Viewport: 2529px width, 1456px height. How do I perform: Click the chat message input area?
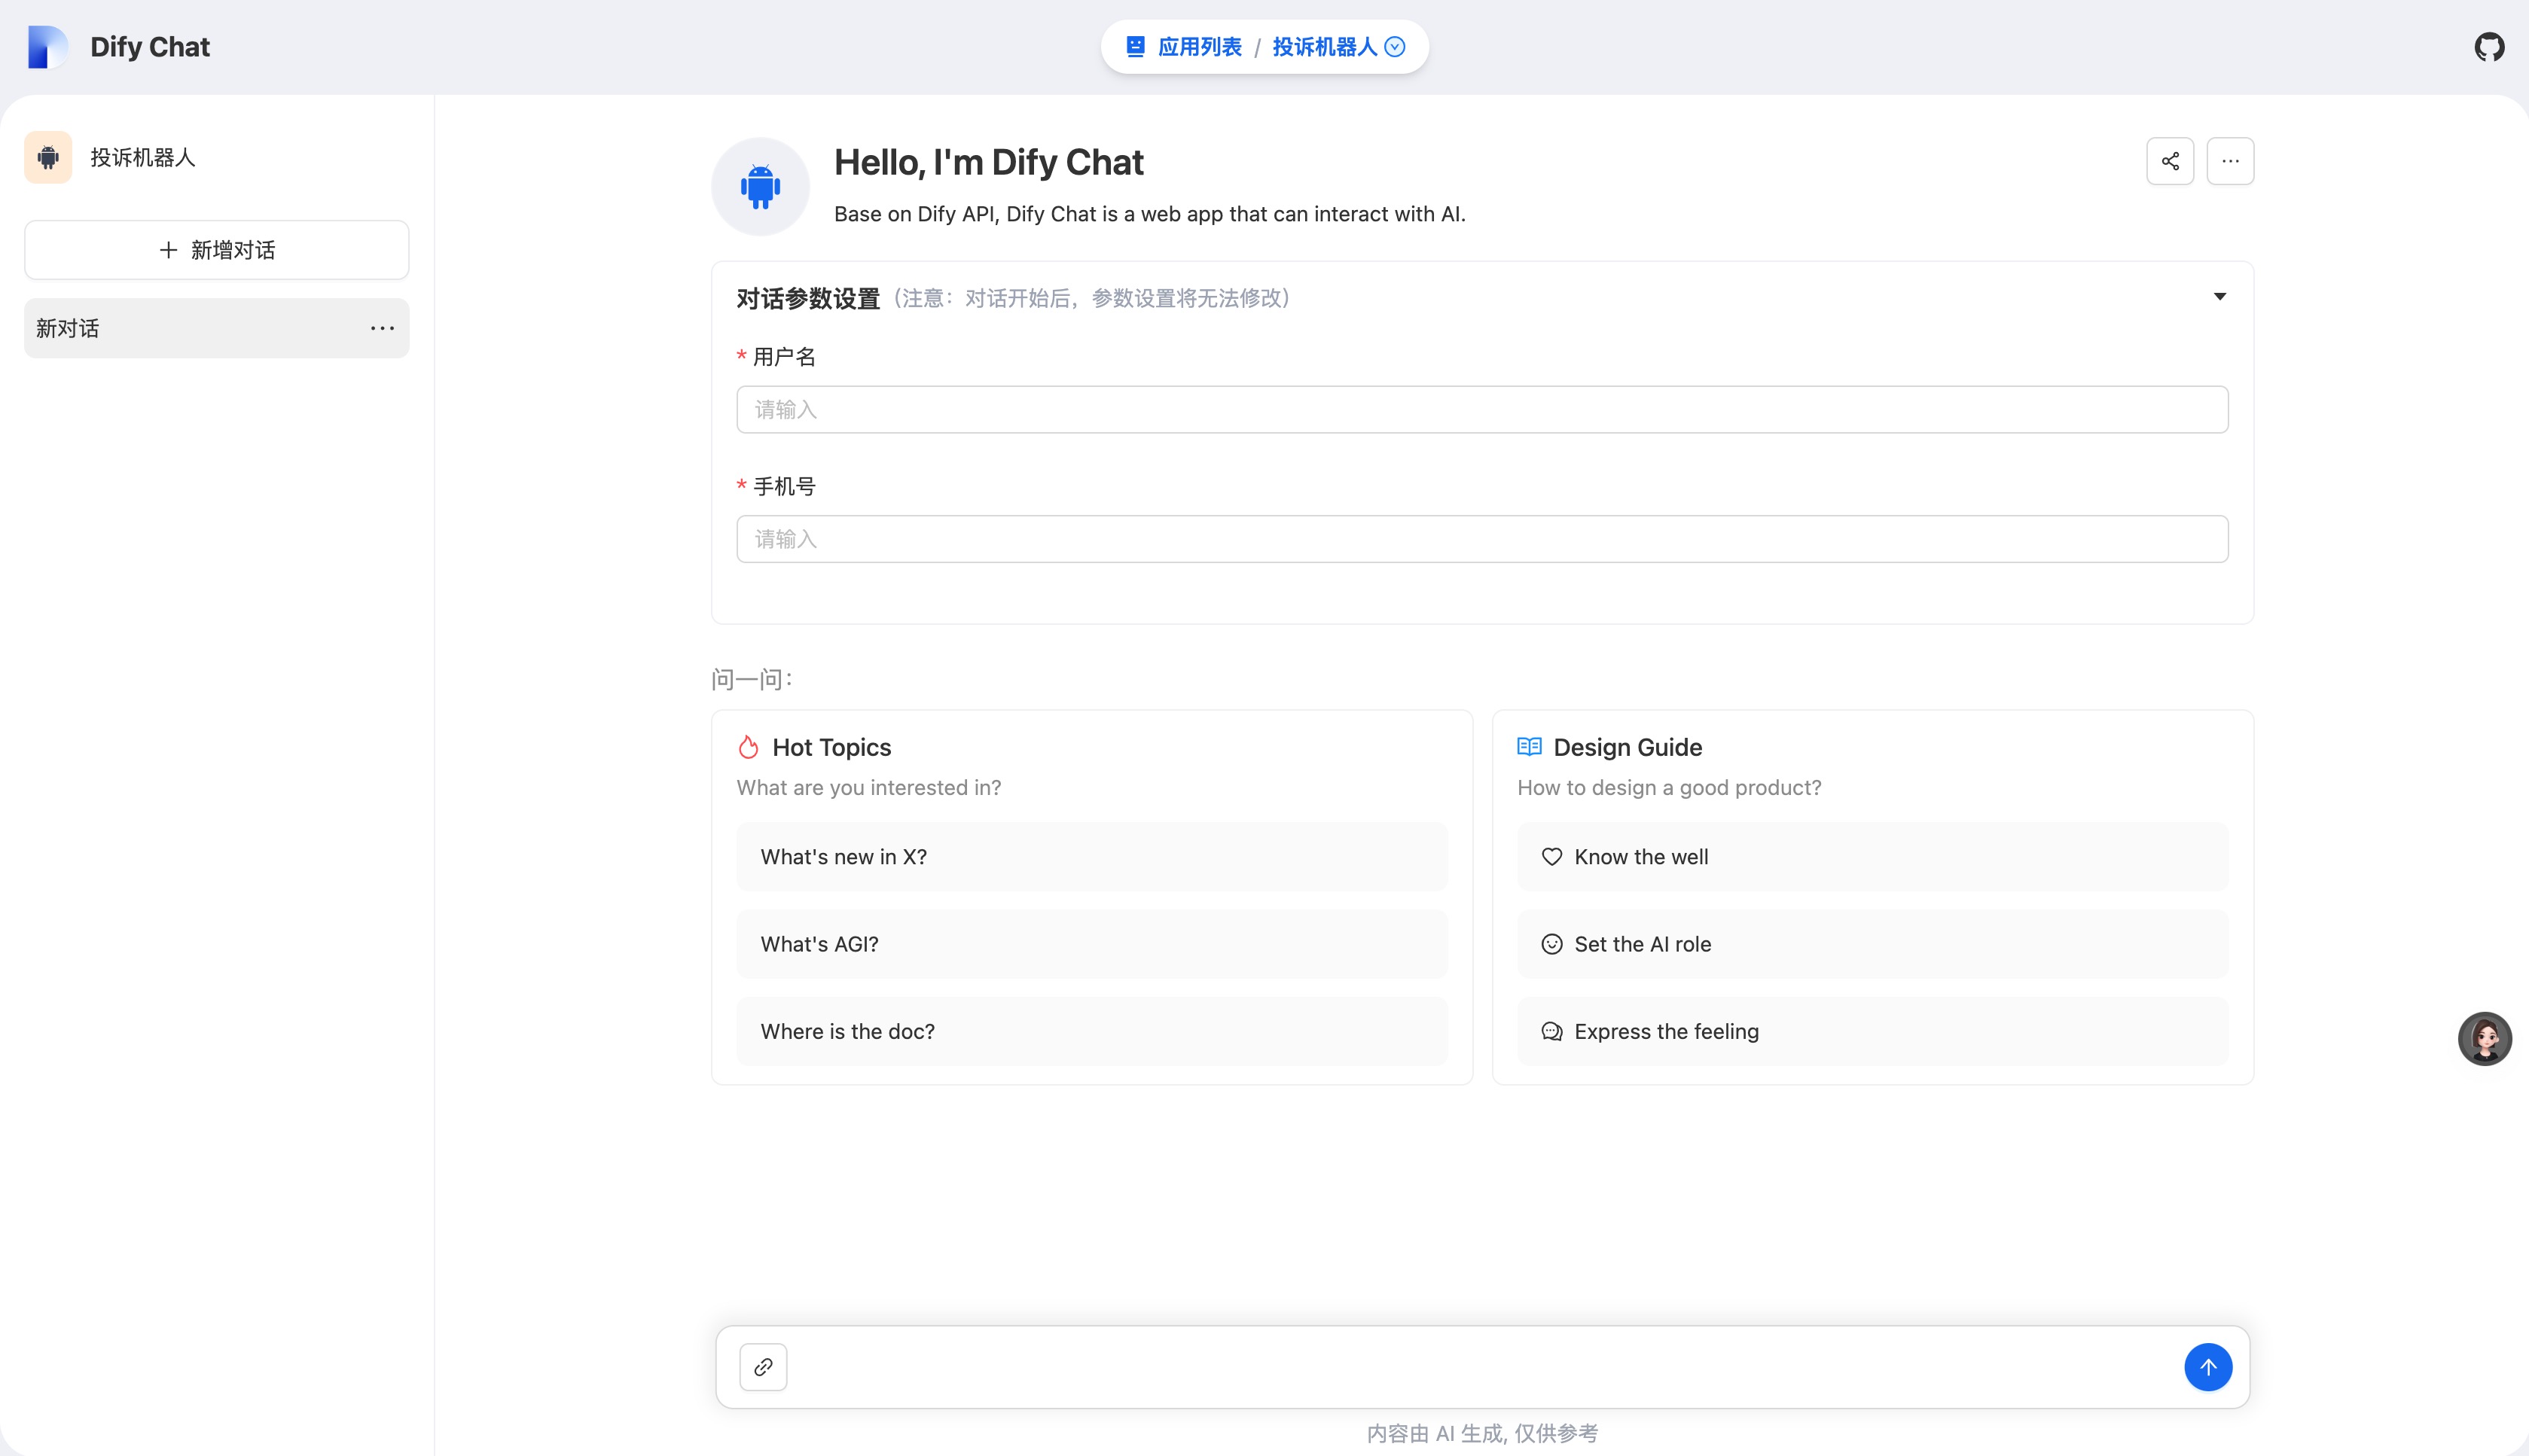[x=1481, y=1367]
